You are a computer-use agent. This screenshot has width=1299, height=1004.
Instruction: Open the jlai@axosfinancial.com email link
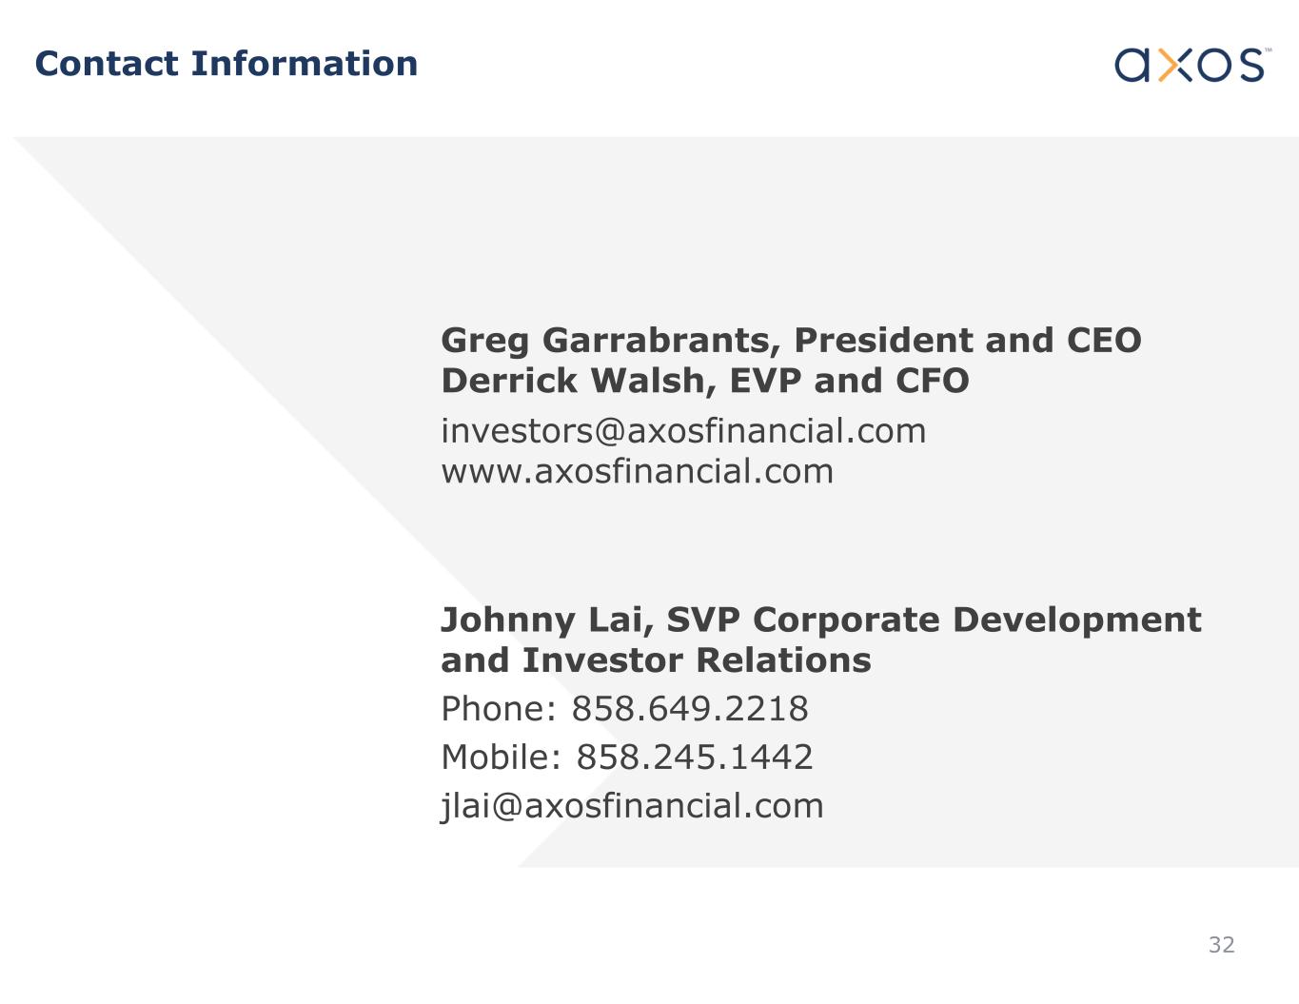[632, 806]
